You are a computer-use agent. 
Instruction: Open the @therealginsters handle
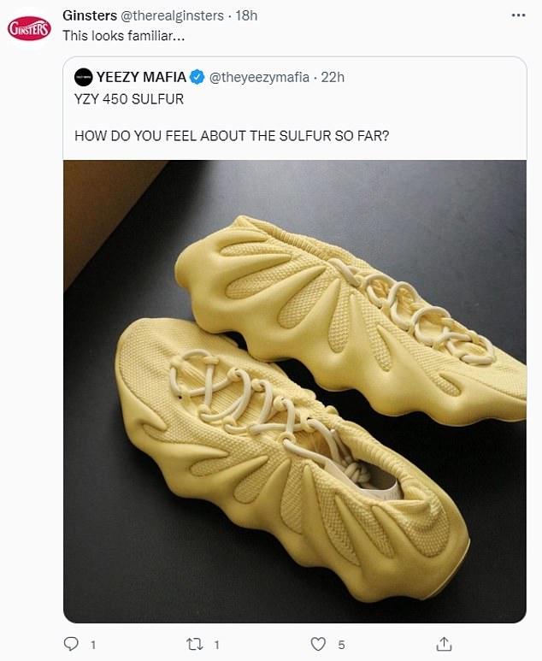[176, 15]
